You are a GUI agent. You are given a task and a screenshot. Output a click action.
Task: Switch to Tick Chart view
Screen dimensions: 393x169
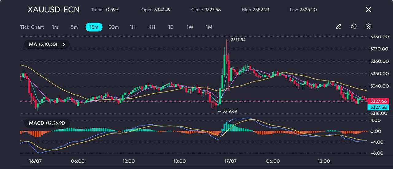[x=32, y=27]
